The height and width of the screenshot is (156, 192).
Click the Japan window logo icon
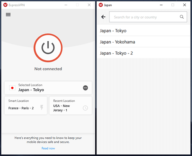pyautogui.click(x=101, y=5)
